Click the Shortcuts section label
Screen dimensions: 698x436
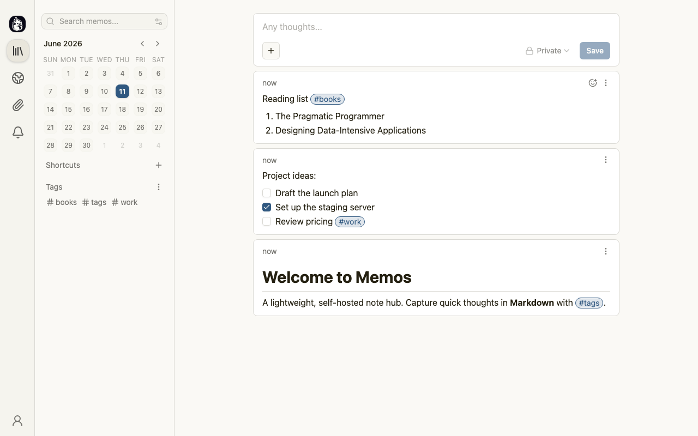click(63, 165)
